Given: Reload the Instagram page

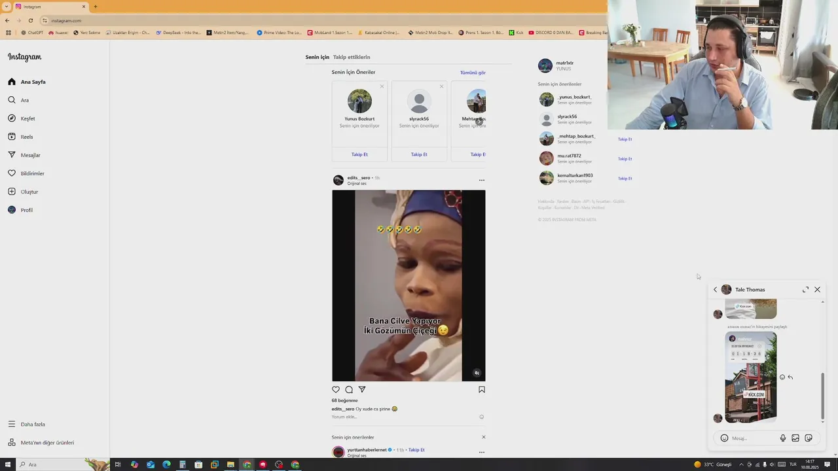Looking at the screenshot, I should (30, 20).
